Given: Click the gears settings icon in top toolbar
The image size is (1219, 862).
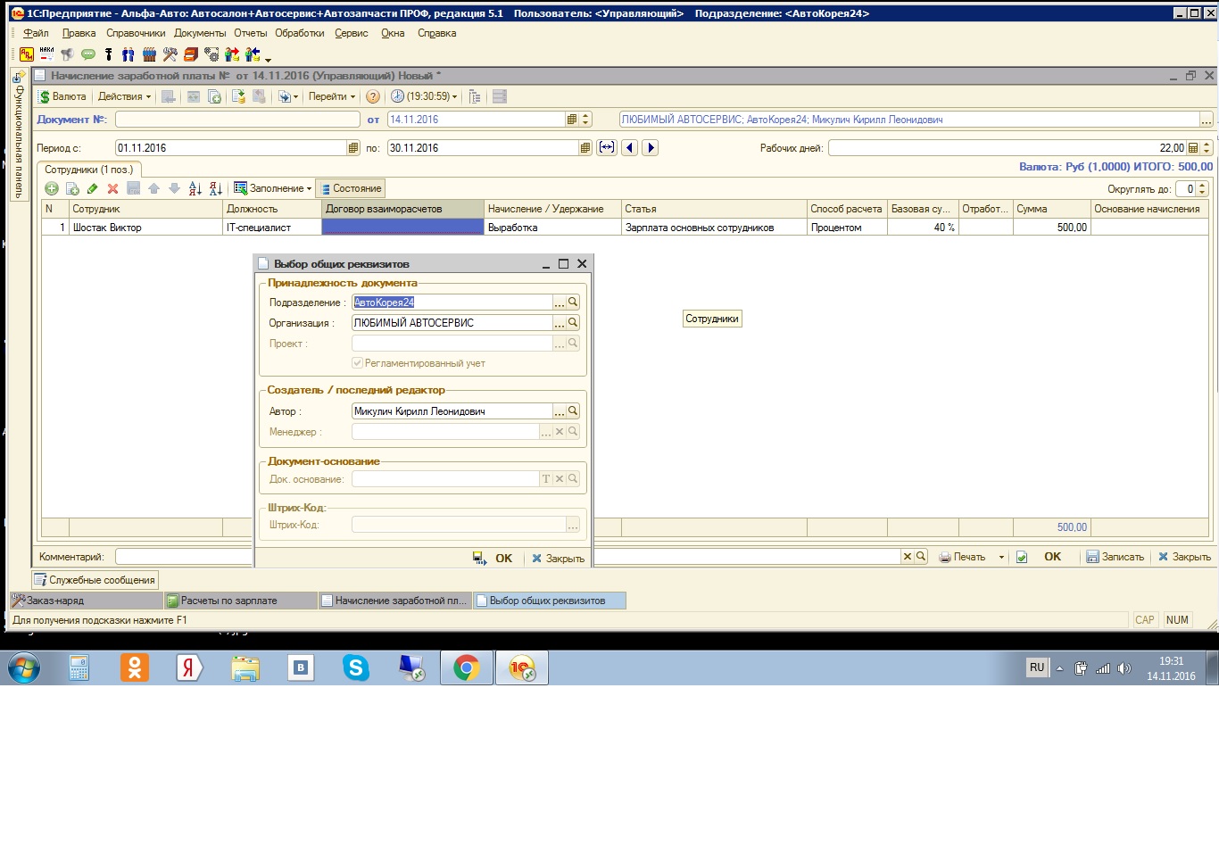Looking at the screenshot, I should [211, 54].
